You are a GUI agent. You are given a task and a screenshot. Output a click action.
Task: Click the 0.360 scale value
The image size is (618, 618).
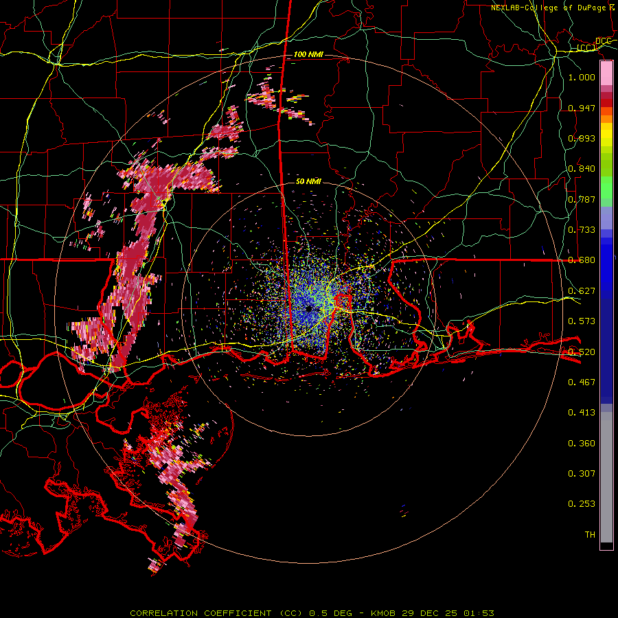(582, 443)
